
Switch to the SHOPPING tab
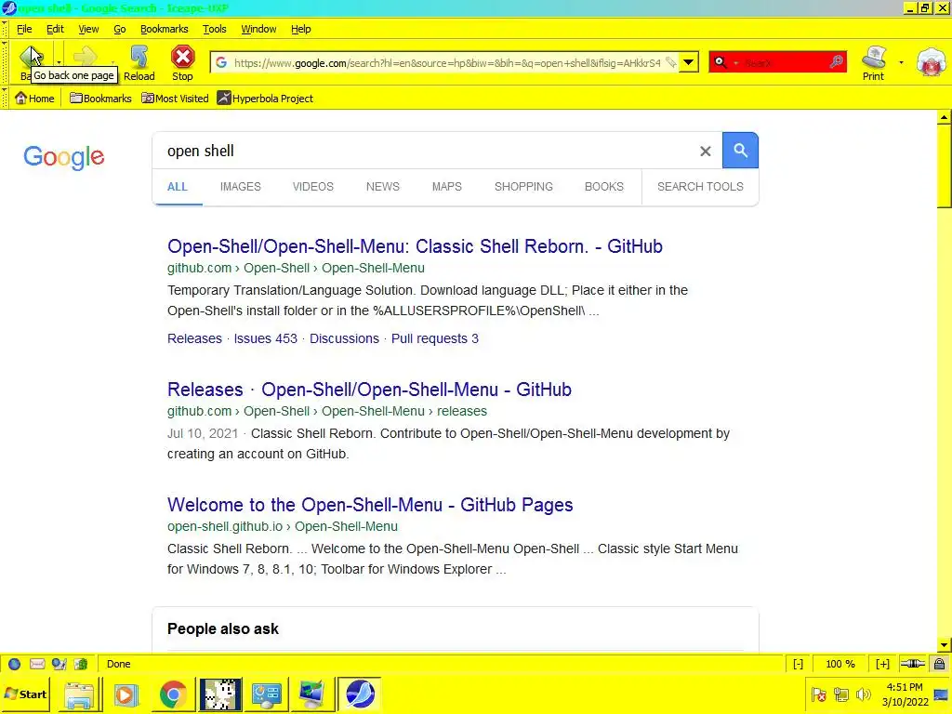click(523, 187)
